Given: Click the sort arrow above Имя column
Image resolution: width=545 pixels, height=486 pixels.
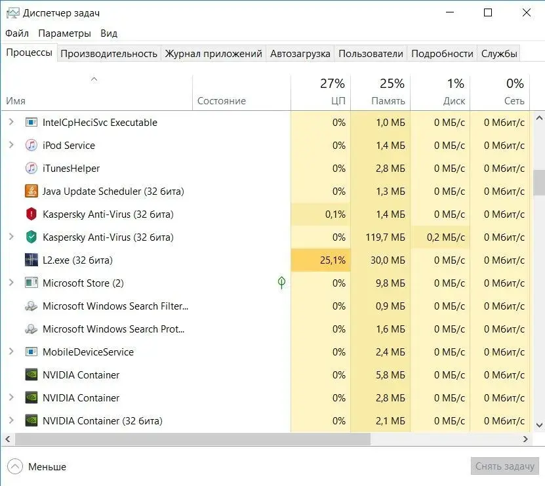Looking at the screenshot, I should [x=94, y=79].
